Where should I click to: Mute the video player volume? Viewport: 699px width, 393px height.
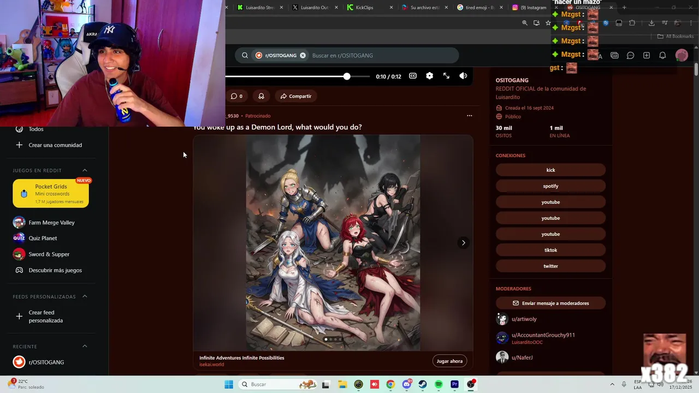coord(463,76)
